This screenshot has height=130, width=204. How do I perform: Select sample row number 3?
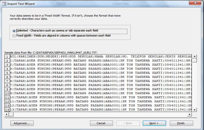7,65
